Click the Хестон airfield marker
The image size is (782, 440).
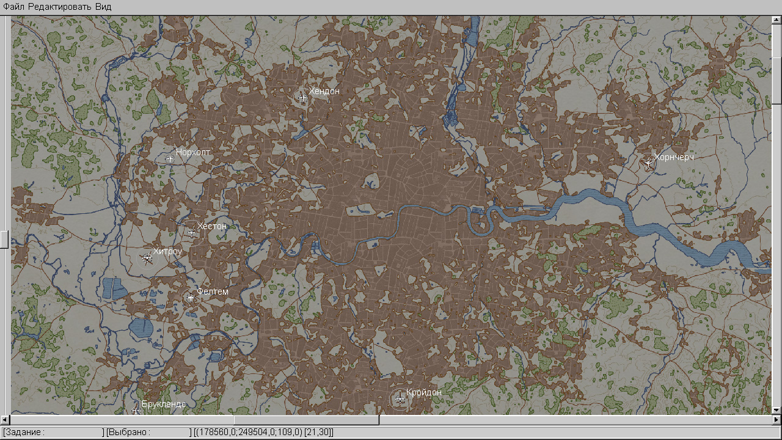[191, 232]
